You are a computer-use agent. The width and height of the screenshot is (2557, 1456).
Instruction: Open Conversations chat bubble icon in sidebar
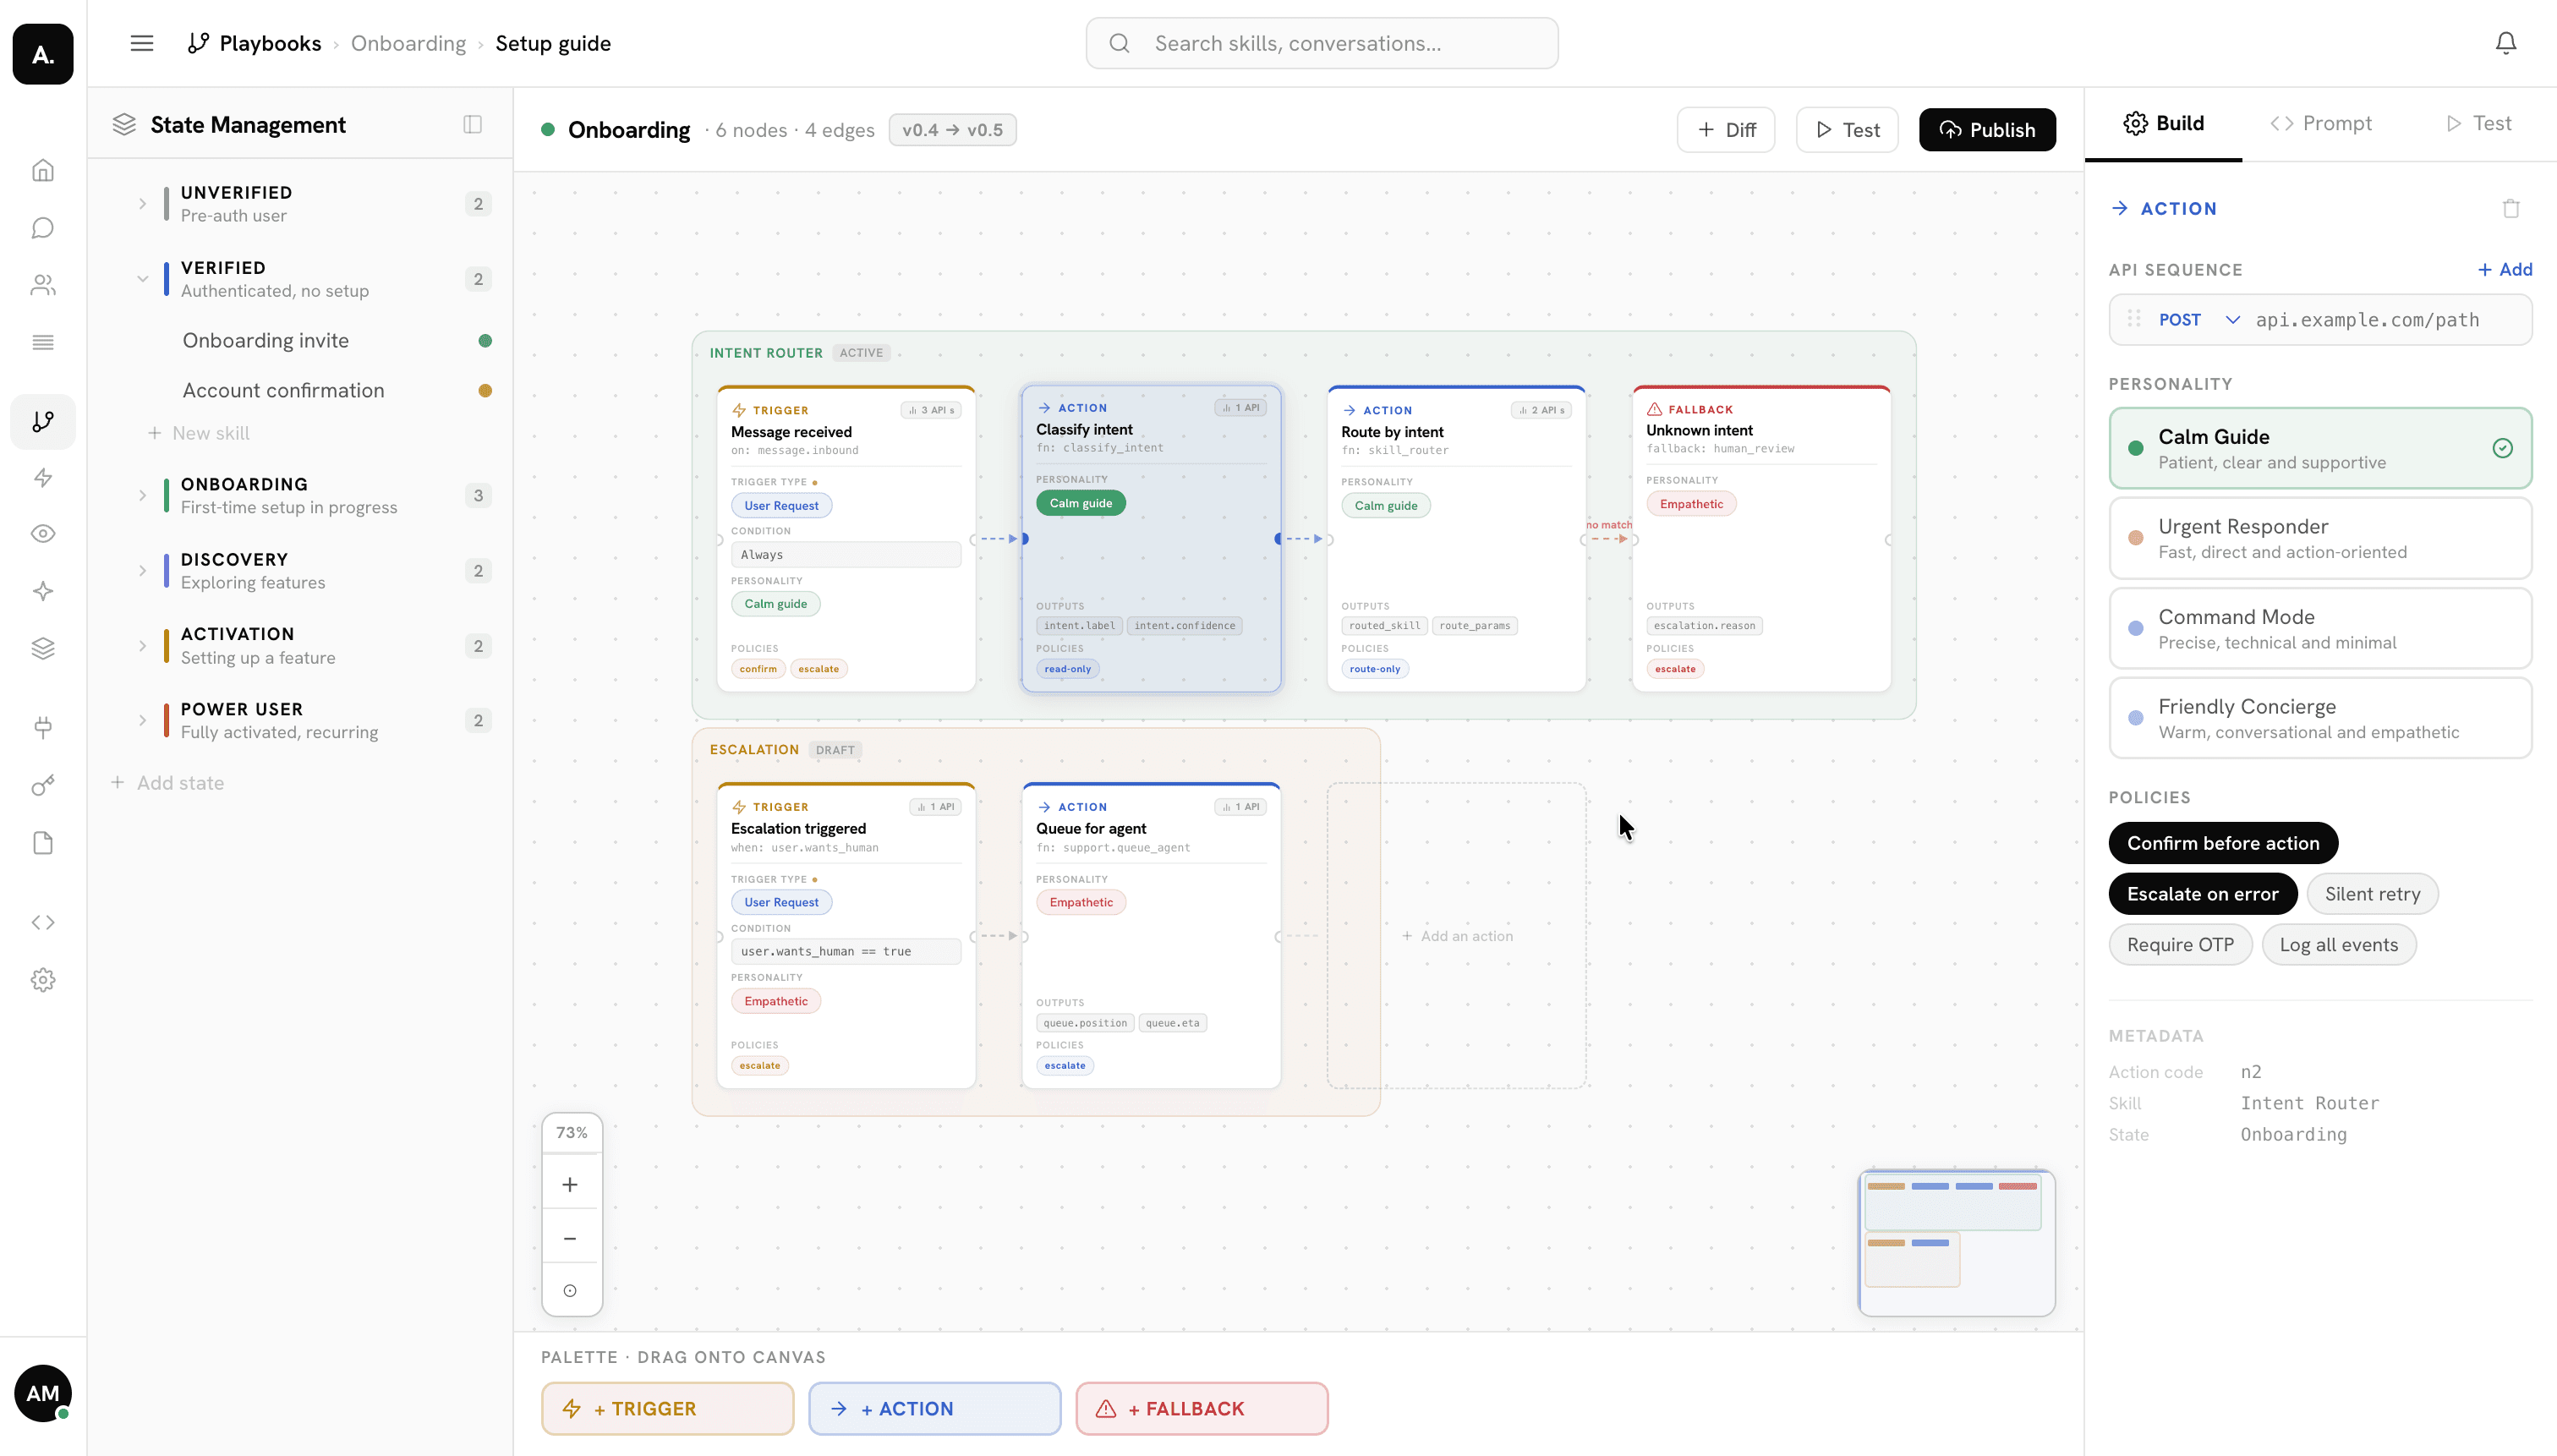tap(43, 228)
